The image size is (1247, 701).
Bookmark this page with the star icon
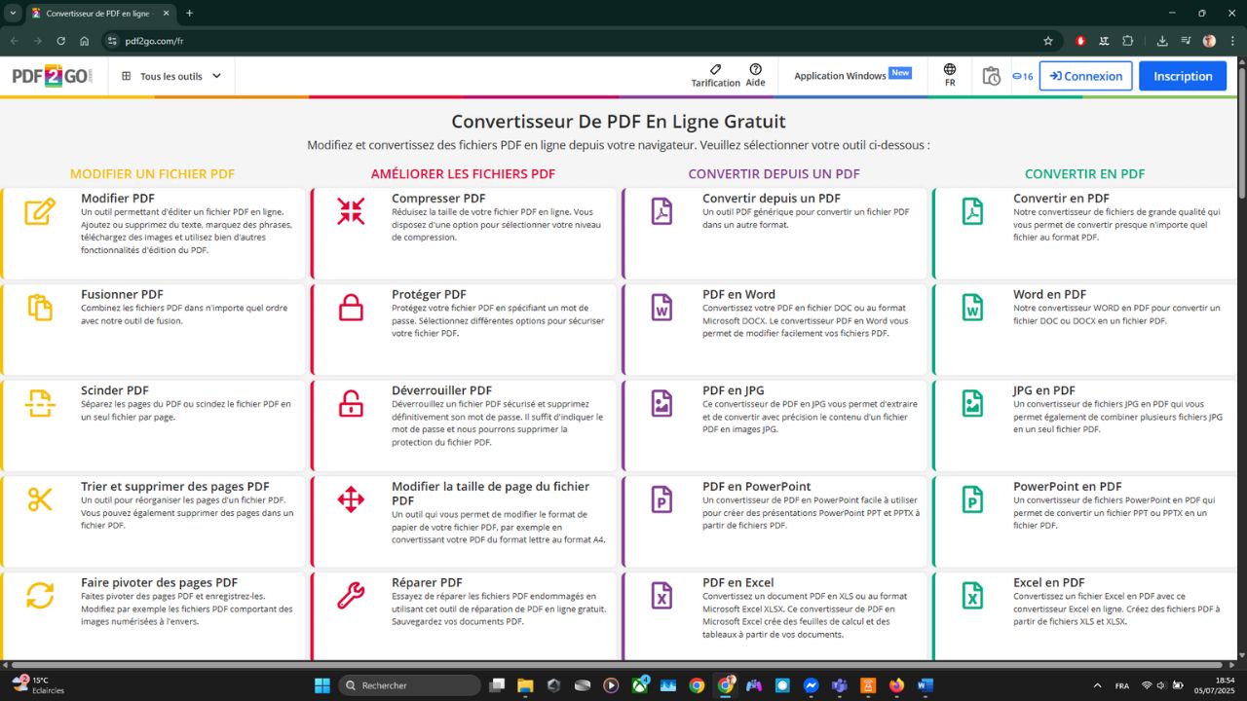[1048, 41]
